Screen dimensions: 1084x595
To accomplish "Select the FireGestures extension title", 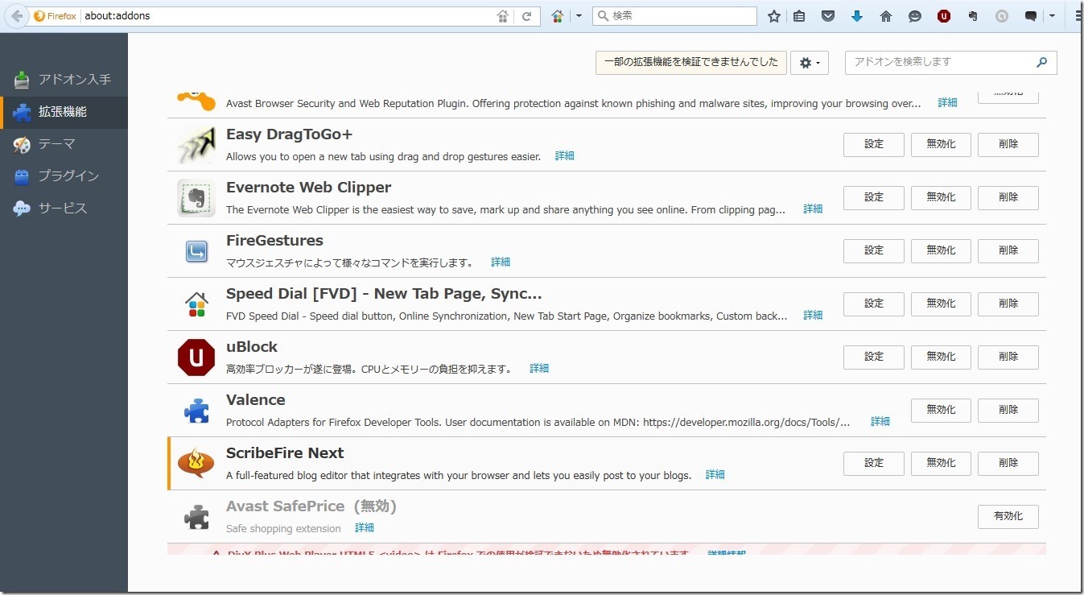I will pyautogui.click(x=274, y=241).
